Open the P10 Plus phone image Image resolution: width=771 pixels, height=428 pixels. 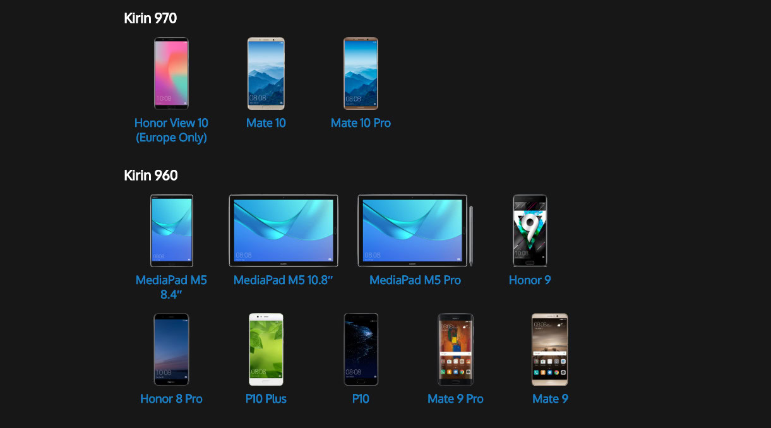[x=266, y=349]
